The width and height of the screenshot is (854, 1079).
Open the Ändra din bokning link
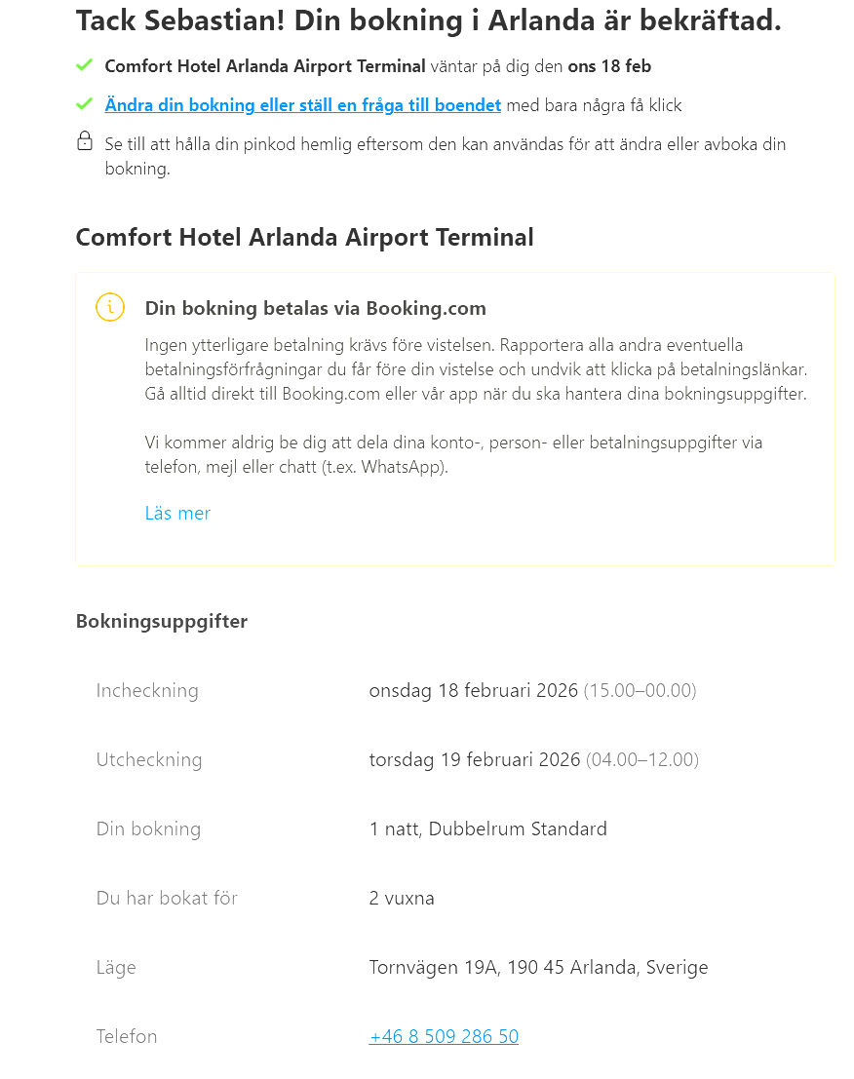tap(302, 105)
